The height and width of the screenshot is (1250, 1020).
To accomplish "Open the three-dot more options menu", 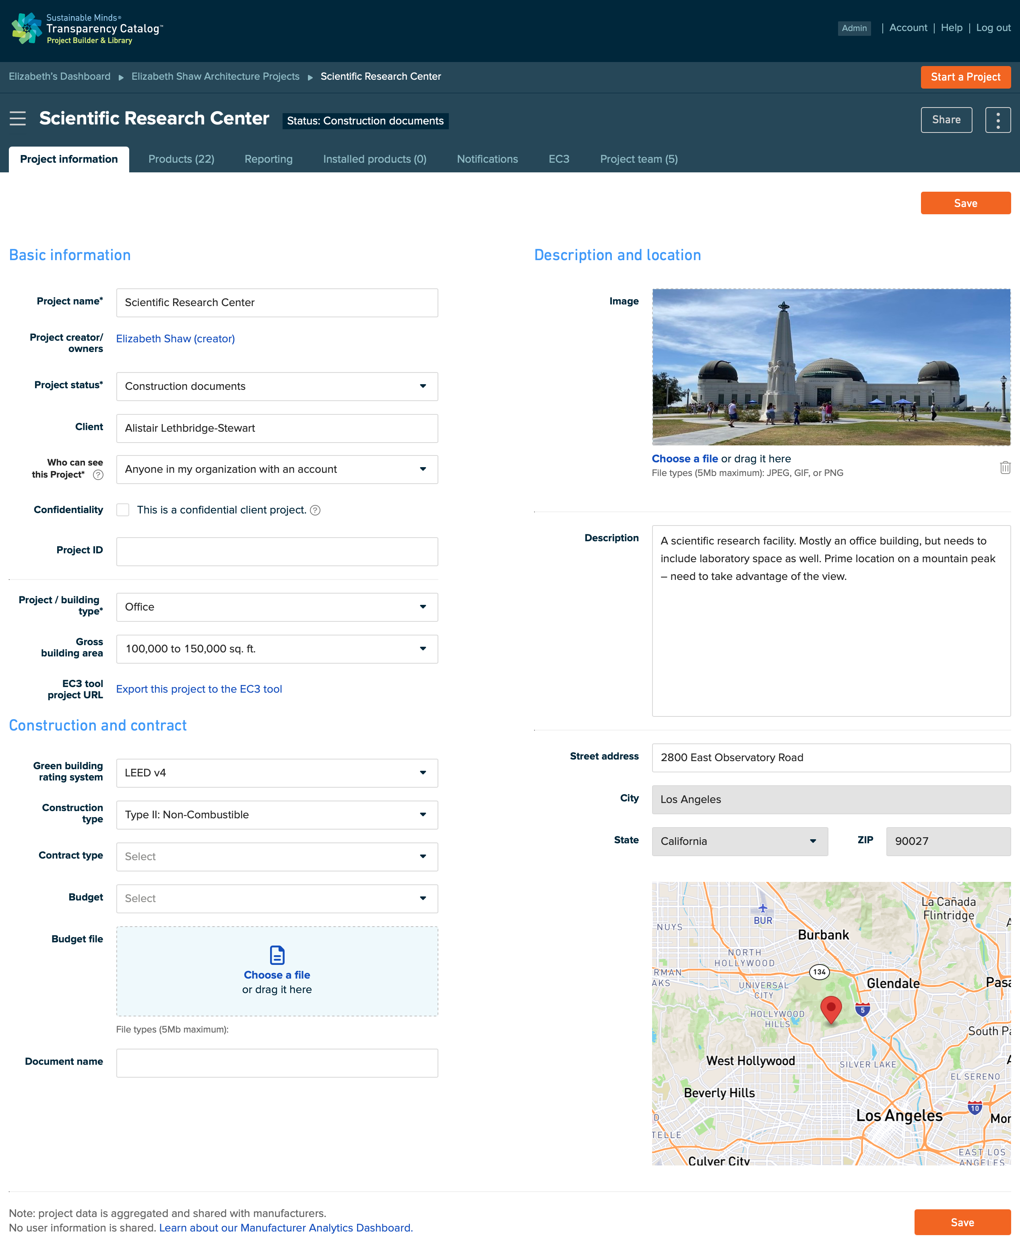I will click(x=998, y=120).
